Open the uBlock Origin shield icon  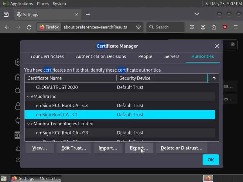tap(225, 27)
